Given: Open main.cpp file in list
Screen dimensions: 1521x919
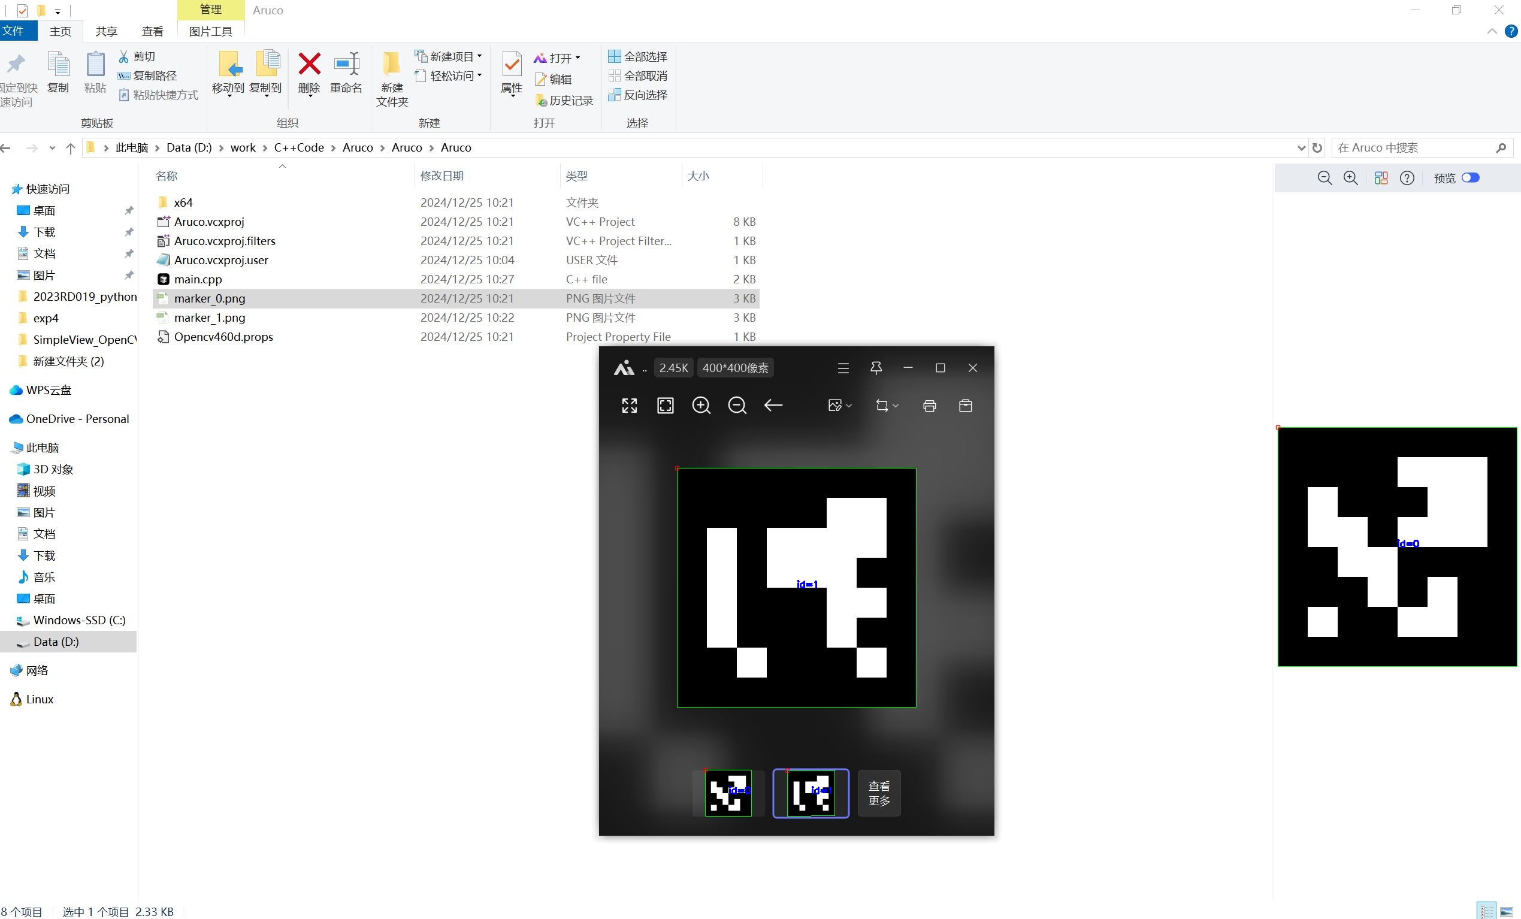Looking at the screenshot, I should [x=198, y=279].
